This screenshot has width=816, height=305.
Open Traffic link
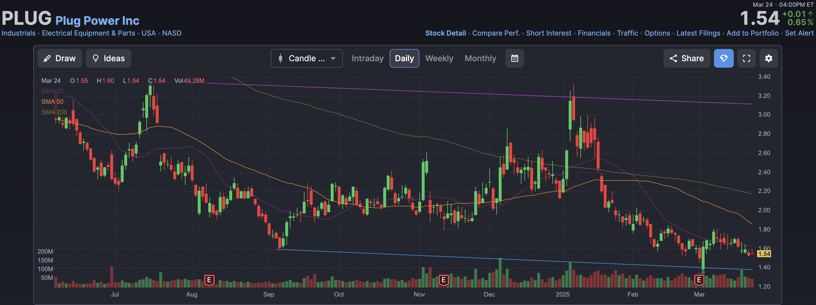[x=627, y=33]
